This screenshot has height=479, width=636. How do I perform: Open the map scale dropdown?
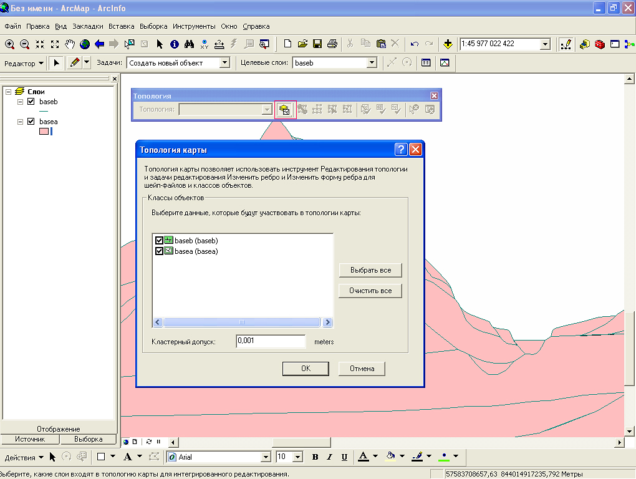coord(546,44)
